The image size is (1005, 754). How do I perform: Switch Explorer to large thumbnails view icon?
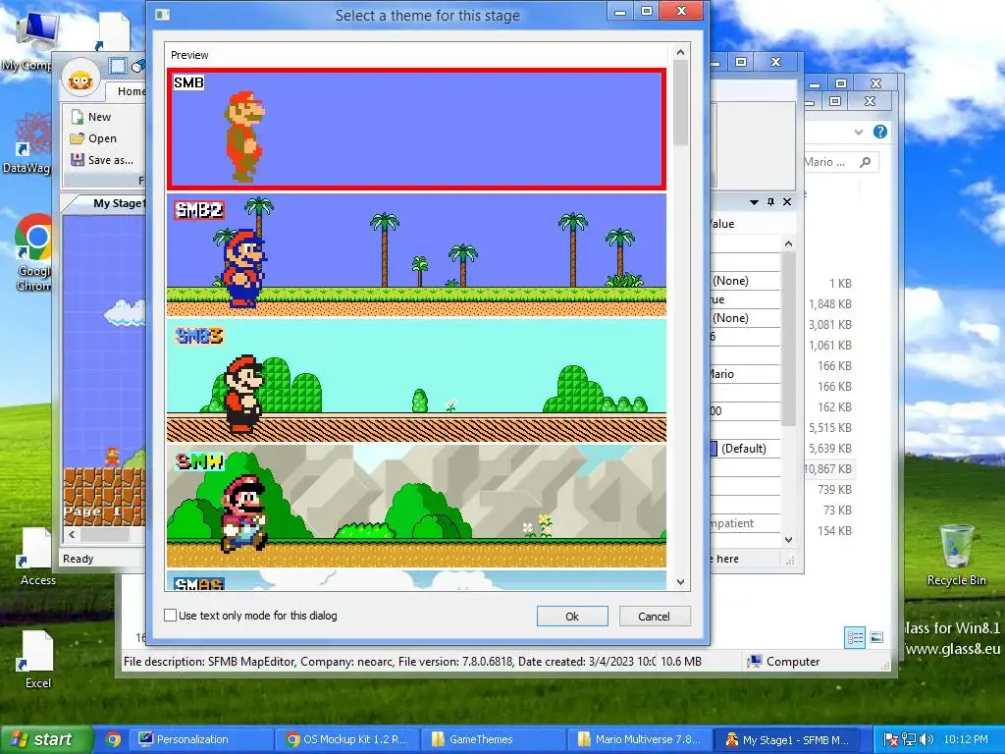click(876, 637)
